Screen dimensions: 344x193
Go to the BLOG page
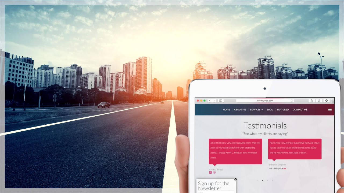[270, 110]
